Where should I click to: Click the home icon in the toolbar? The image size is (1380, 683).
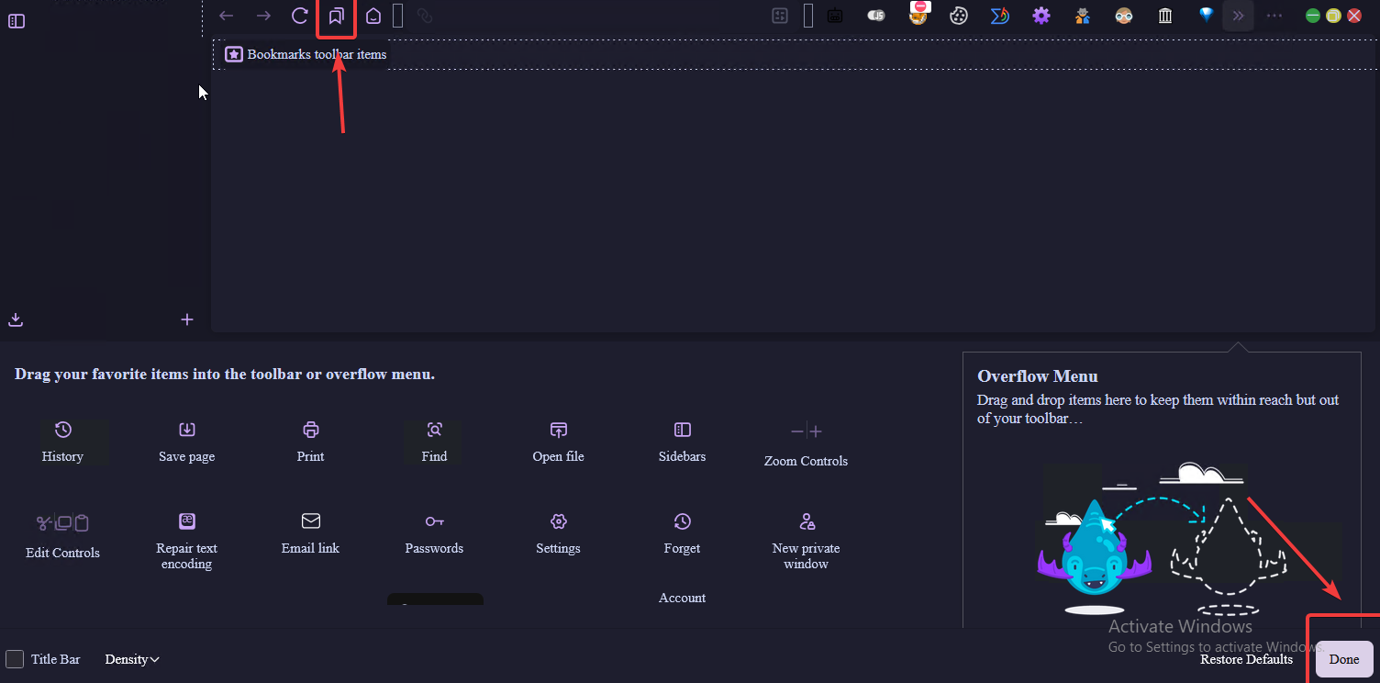coord(373,16)
